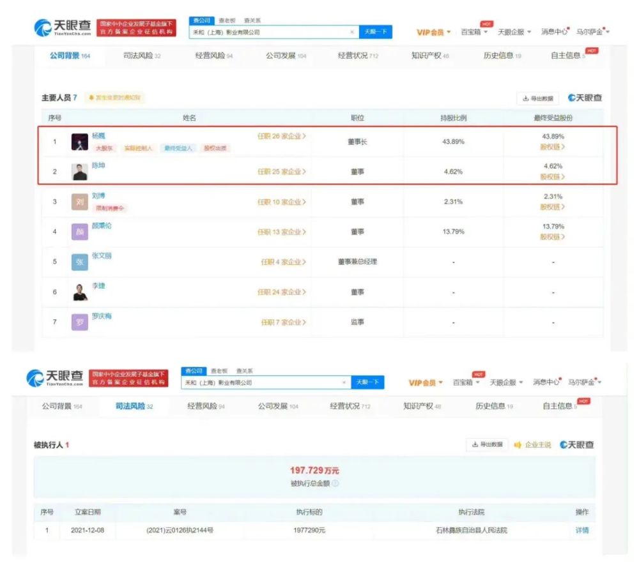639x567 pixels.
Task: Expand 任职 4 家企业 for 张文丽
Action: (283, 262)
